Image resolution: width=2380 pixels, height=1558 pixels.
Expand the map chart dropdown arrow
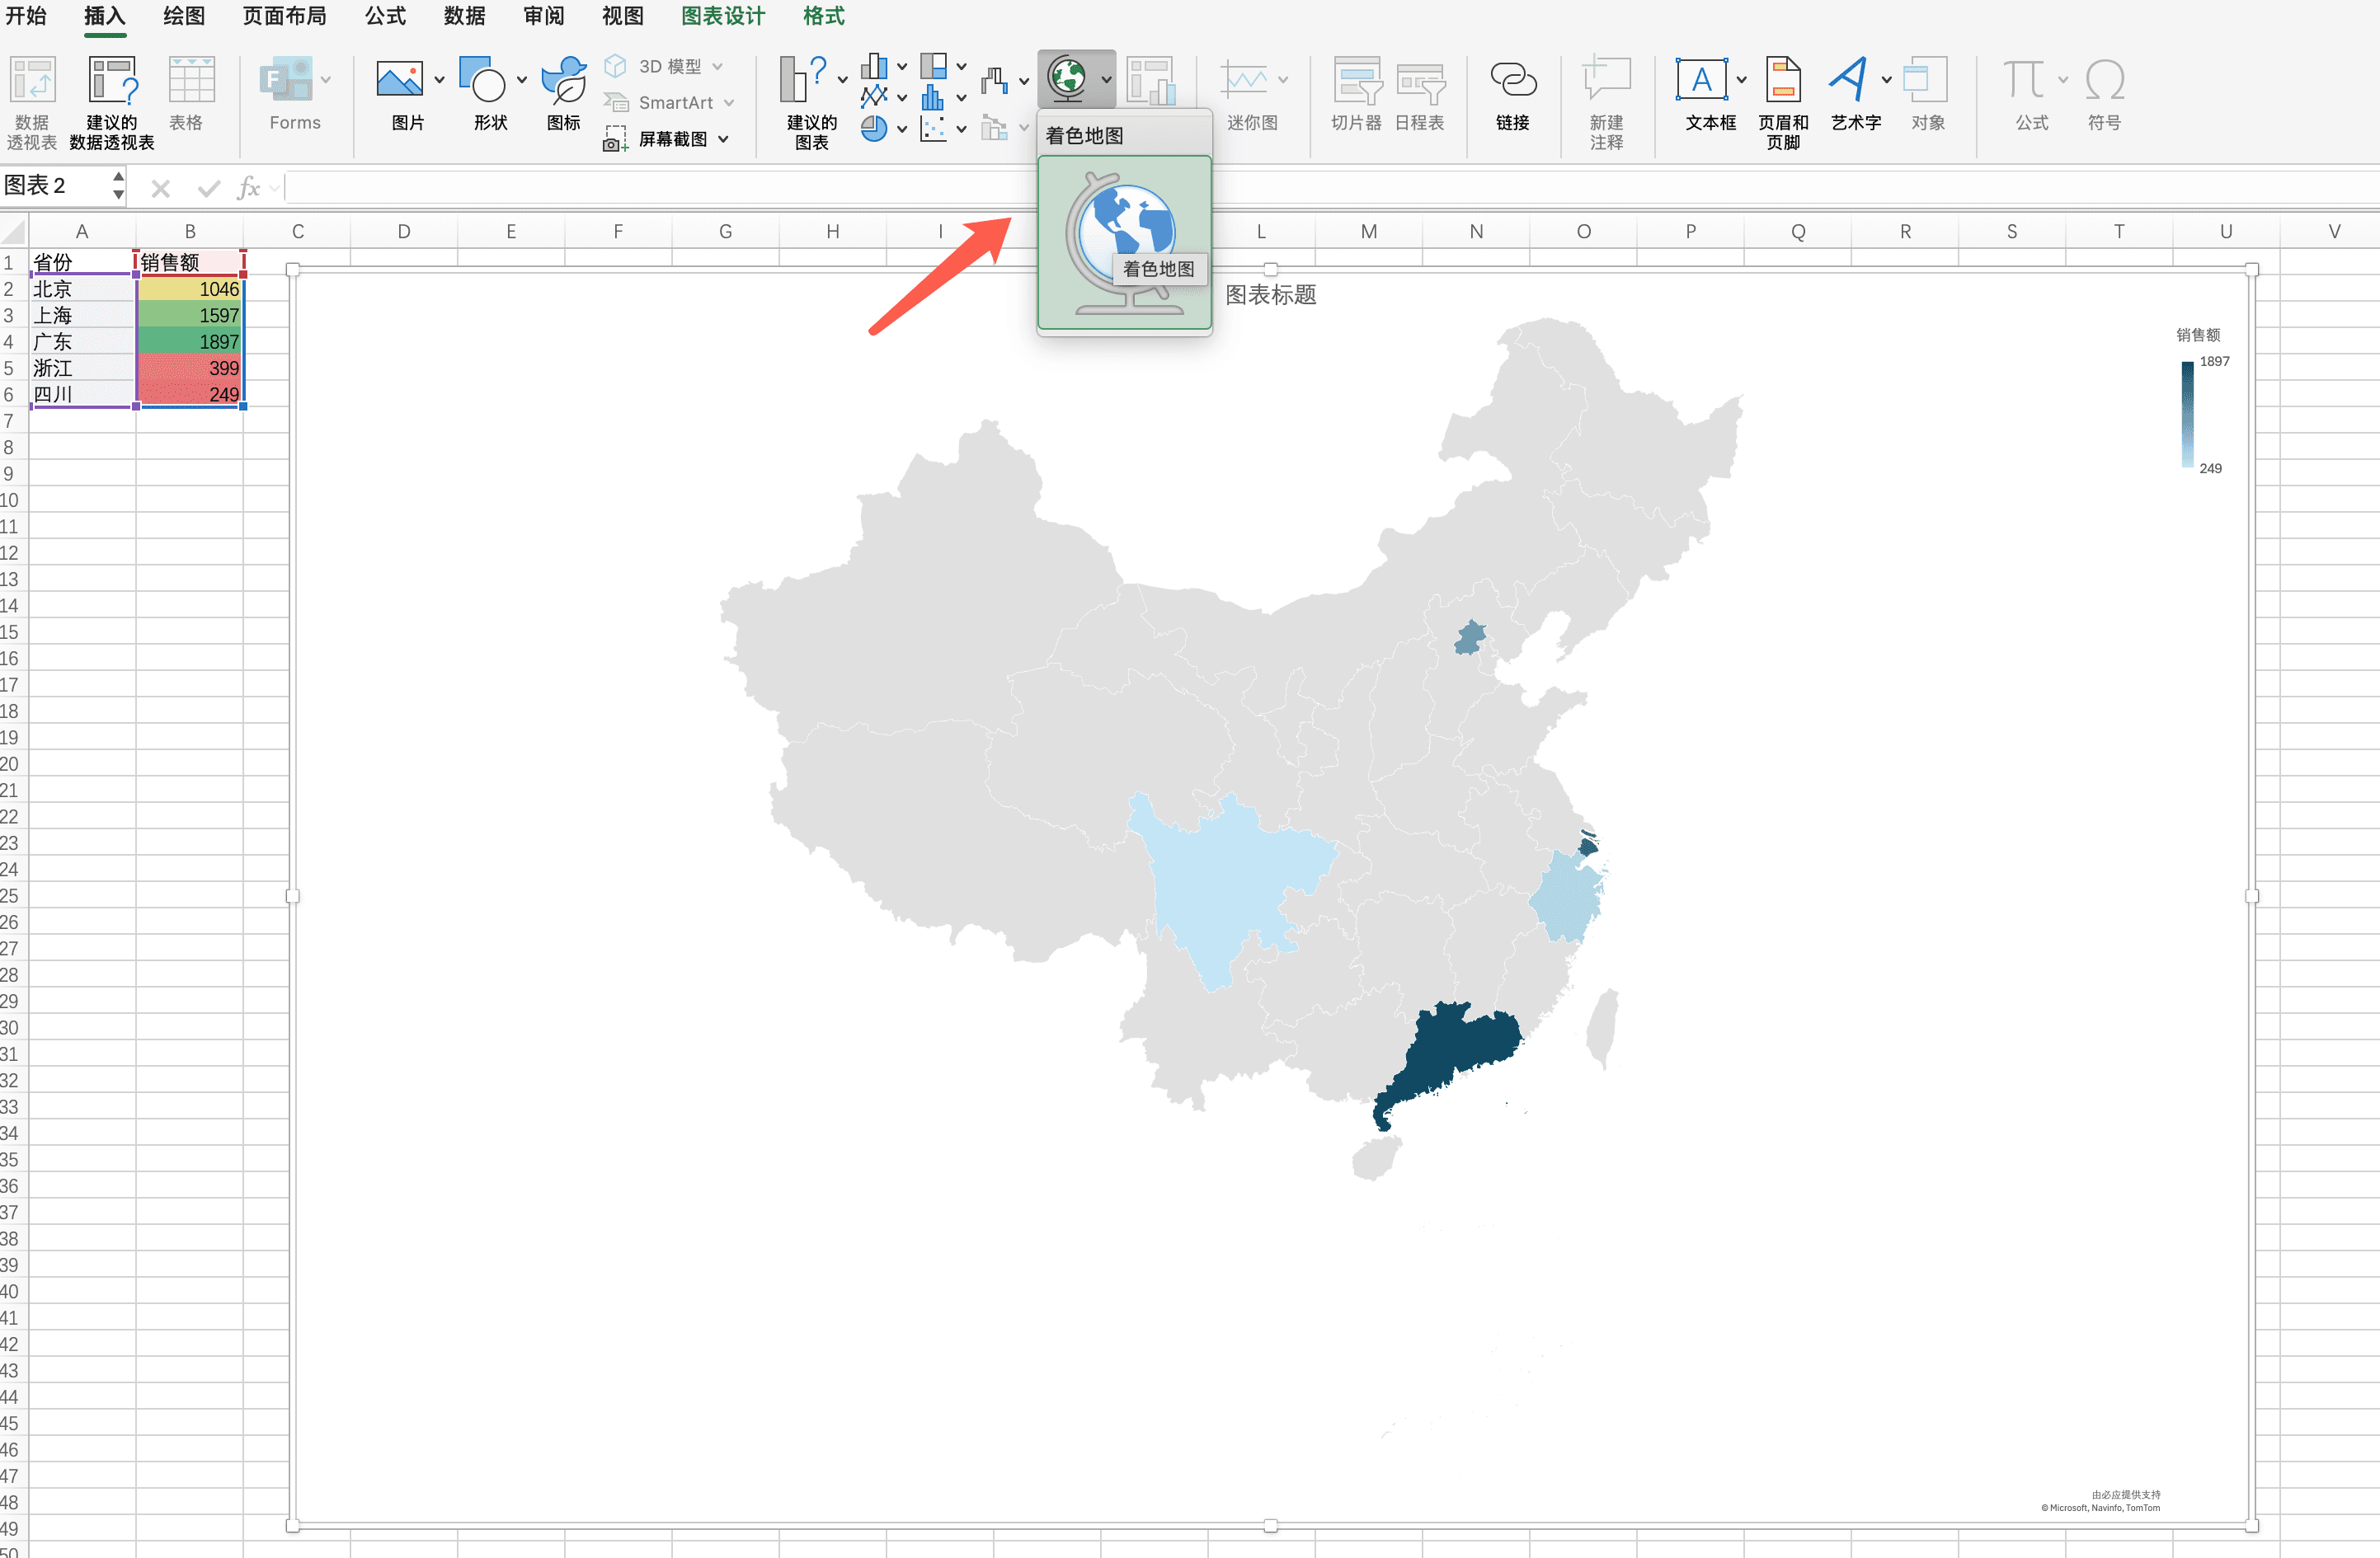click(x=1106, y=79)
